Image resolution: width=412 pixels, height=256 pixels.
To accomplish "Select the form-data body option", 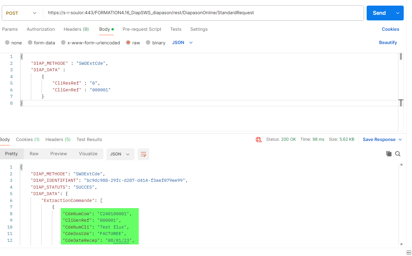I will click(x=30, y=43).
